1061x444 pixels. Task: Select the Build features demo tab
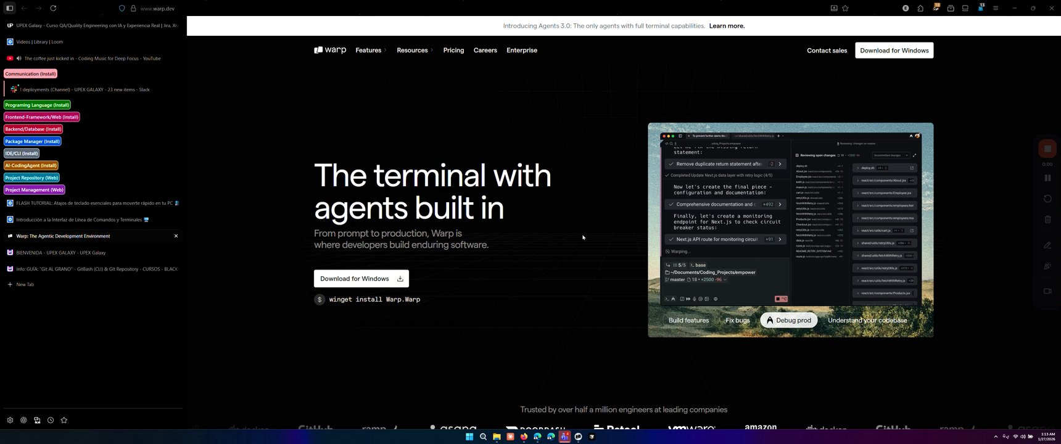click(x=688, y=320)
